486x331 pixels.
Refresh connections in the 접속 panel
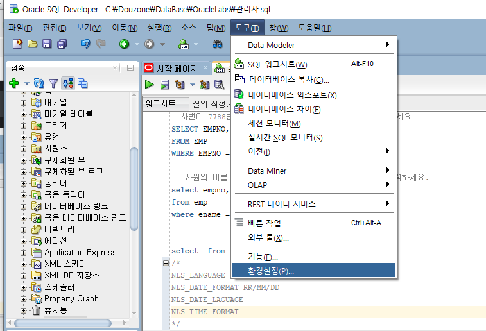[x=39, y=83]
